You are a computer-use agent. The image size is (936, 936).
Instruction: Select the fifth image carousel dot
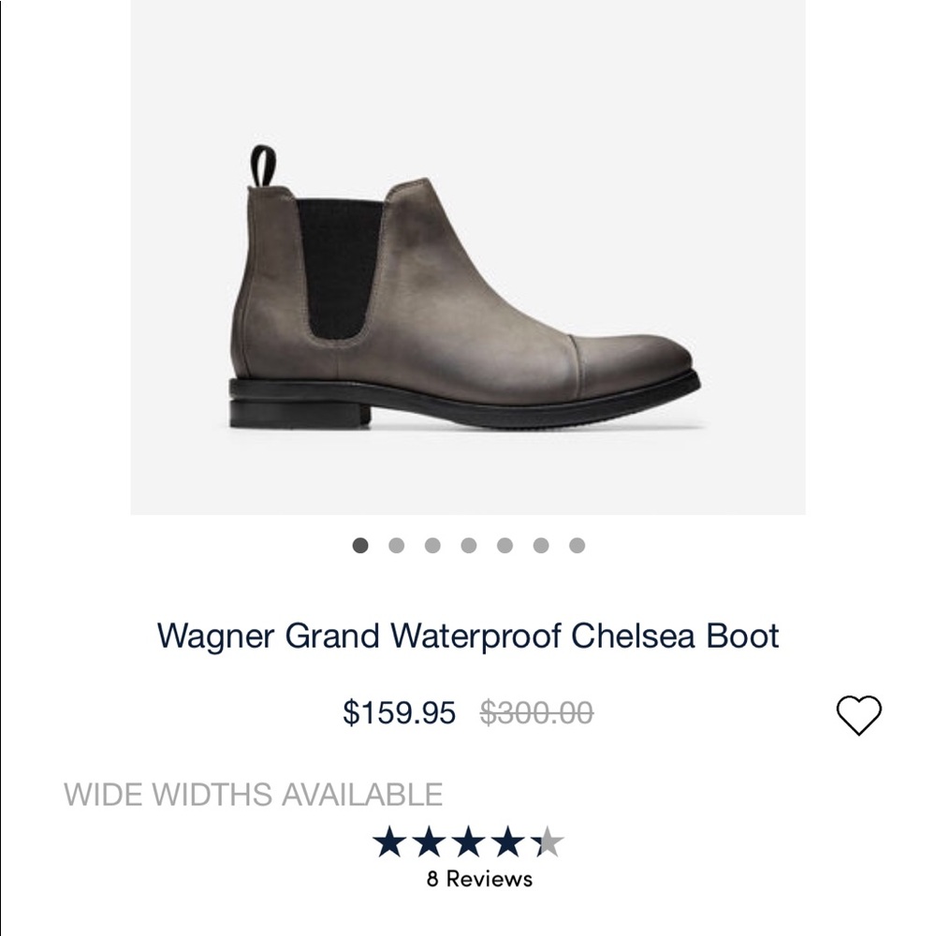505,543
